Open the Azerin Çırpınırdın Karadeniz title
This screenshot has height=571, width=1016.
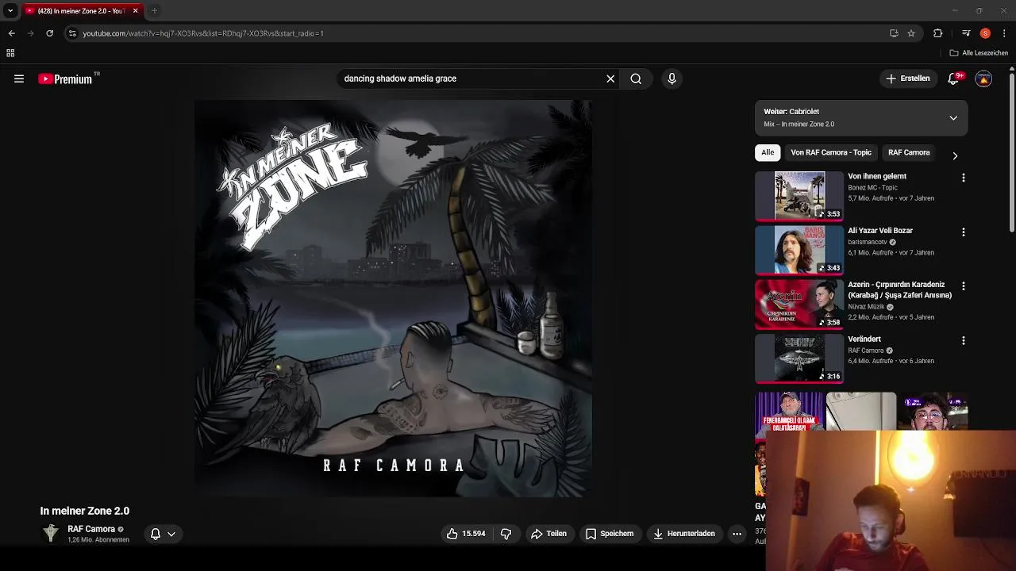(899, 289)
